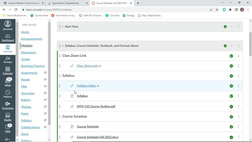Image resolution: width=252 pixels, height=142 pixels.
Task: Unpublish the Course Schedule text header
Action: pyautogui.click(x=231, y=117)
